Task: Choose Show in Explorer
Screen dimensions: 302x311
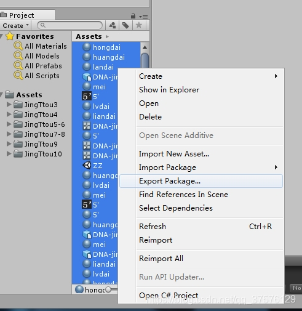Action: pos(201,90)
